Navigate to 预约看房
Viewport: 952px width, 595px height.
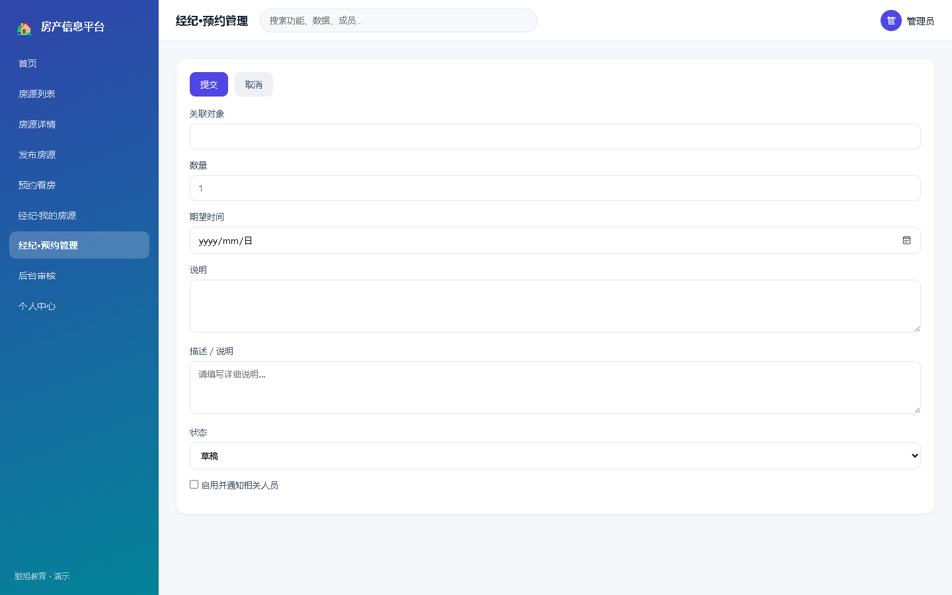point(79,185)
